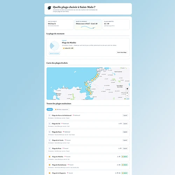Open the Plage du Val row

tap(88, 125)
